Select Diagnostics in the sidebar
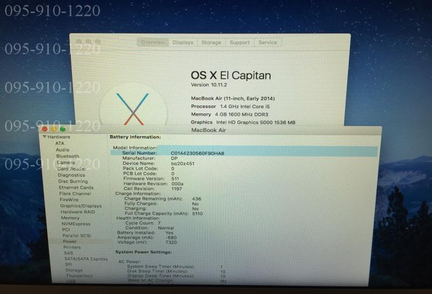Viewport: 432px width, 294px height. (x=71, y=175)
